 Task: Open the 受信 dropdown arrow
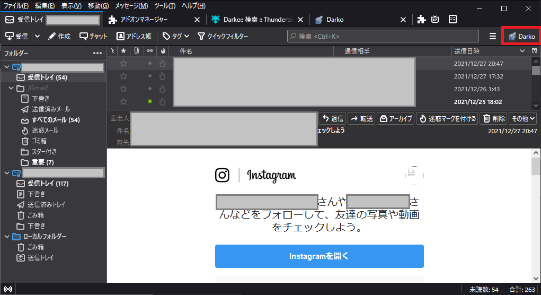click(x=37, y=36)
